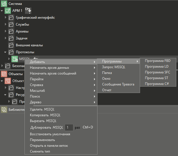
Task: Open Назначить архив данных submenu
Action: pyautogui.click(x=61, y=68)
